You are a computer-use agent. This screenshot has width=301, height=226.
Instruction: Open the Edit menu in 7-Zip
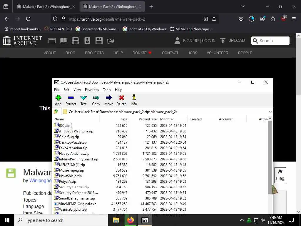pos(66,90)
